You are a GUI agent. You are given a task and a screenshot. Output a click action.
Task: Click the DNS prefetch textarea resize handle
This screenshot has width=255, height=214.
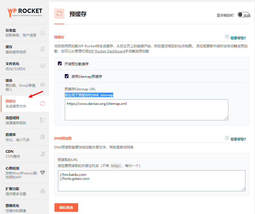[243, 189]
